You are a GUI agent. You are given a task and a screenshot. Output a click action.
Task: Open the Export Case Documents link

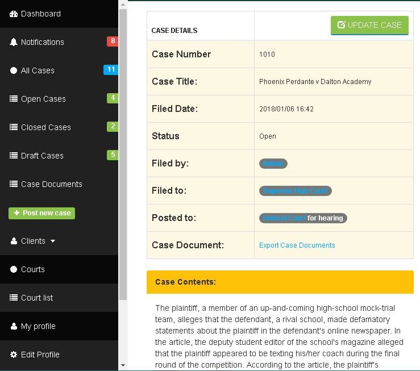297,245
